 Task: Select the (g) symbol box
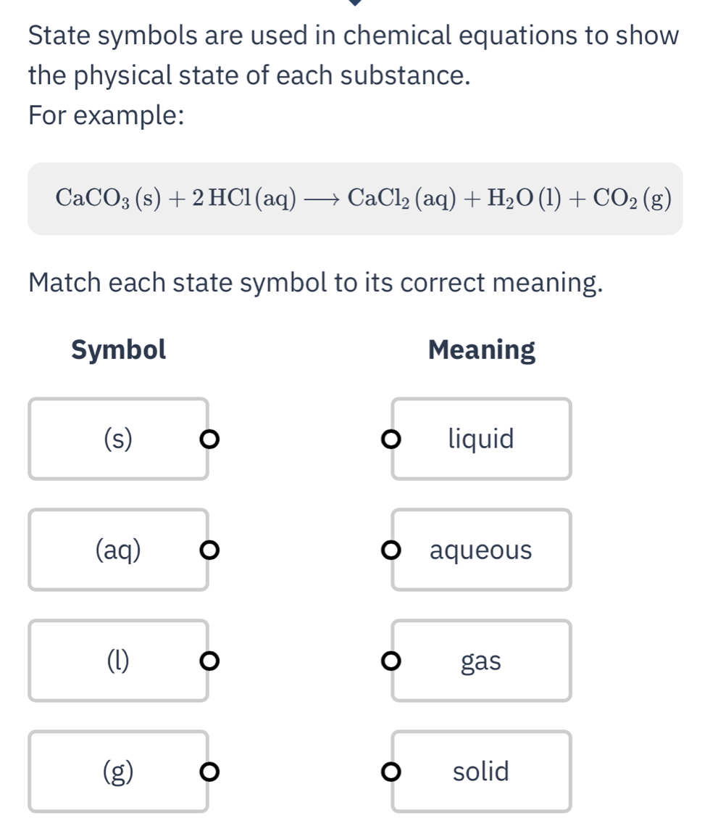(118, 771)
